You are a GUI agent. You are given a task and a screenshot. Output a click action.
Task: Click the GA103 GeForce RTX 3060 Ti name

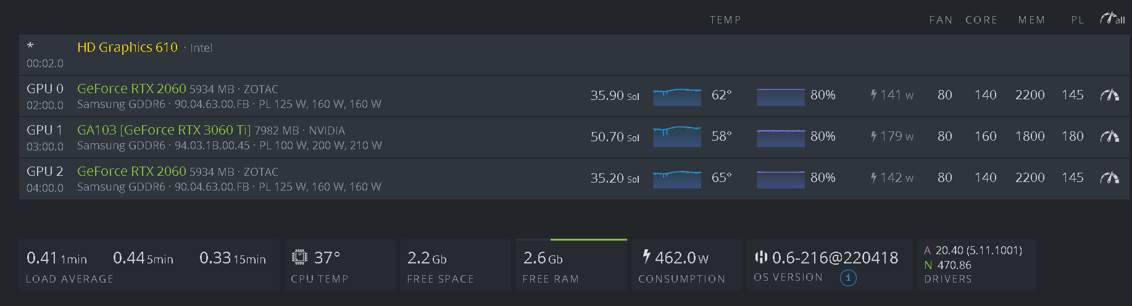point(164,130)
